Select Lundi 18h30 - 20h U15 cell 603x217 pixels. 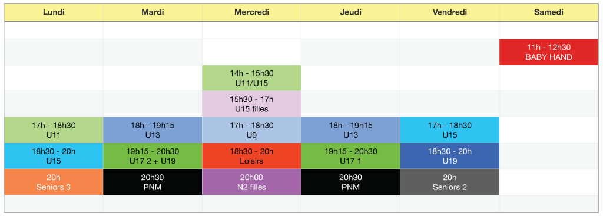click(54, 156)
